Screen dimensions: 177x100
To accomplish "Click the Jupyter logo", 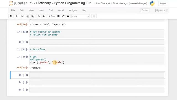I will (18, 3).
